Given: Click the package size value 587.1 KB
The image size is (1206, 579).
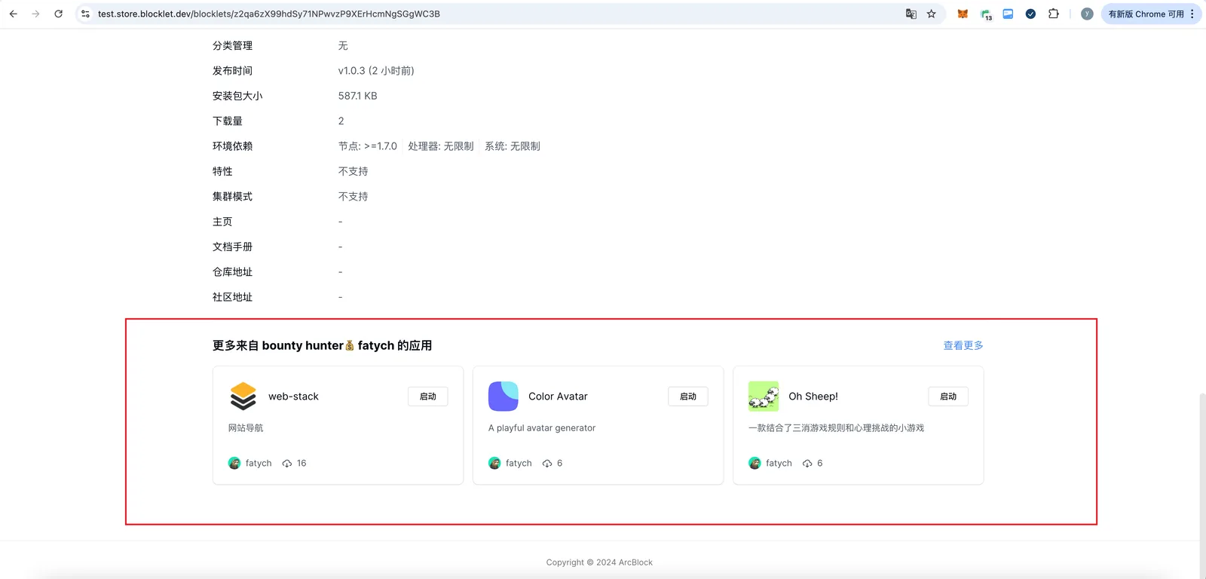Looking at the screenshot, I should coord(357,96).
